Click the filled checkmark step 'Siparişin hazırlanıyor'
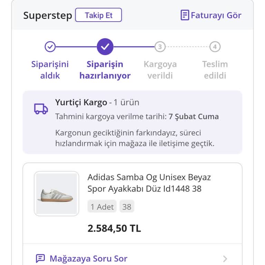Viewport: 265px width, 265px height. [x=105, y=47]
